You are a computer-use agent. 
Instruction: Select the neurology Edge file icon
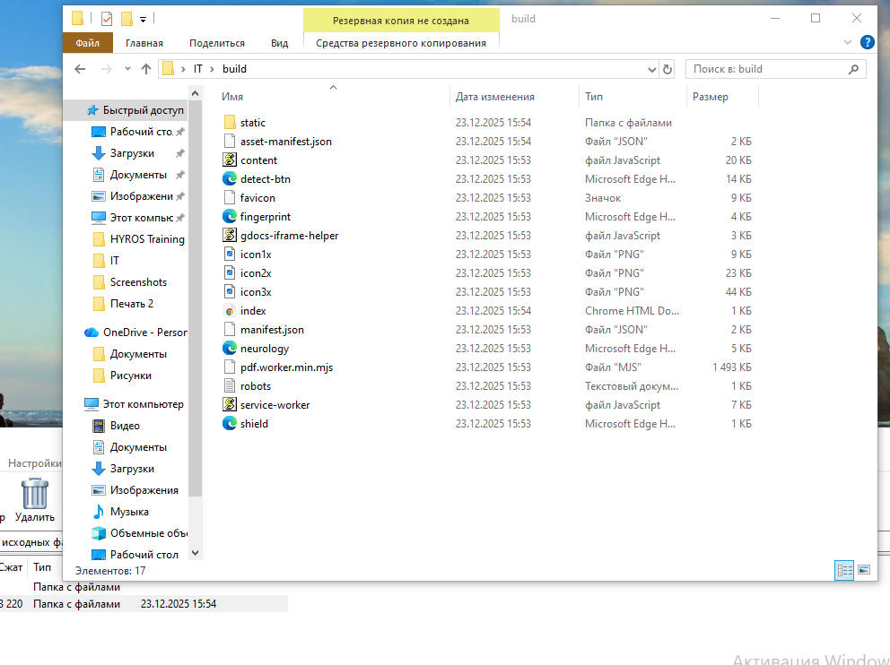(x=230, y=348)
